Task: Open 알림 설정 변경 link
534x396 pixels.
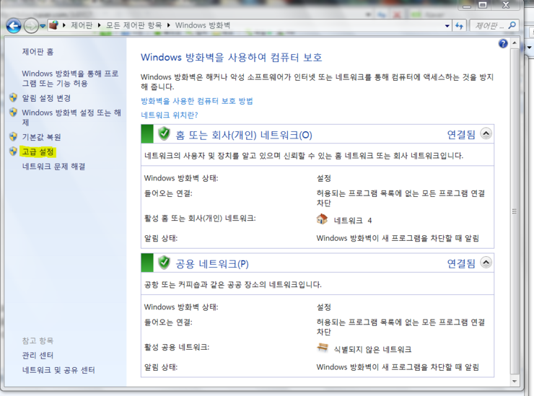Action: [x=46, y=98]
